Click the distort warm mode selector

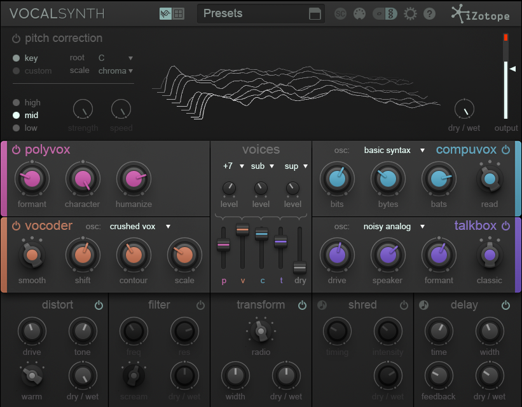pos(32,375)
